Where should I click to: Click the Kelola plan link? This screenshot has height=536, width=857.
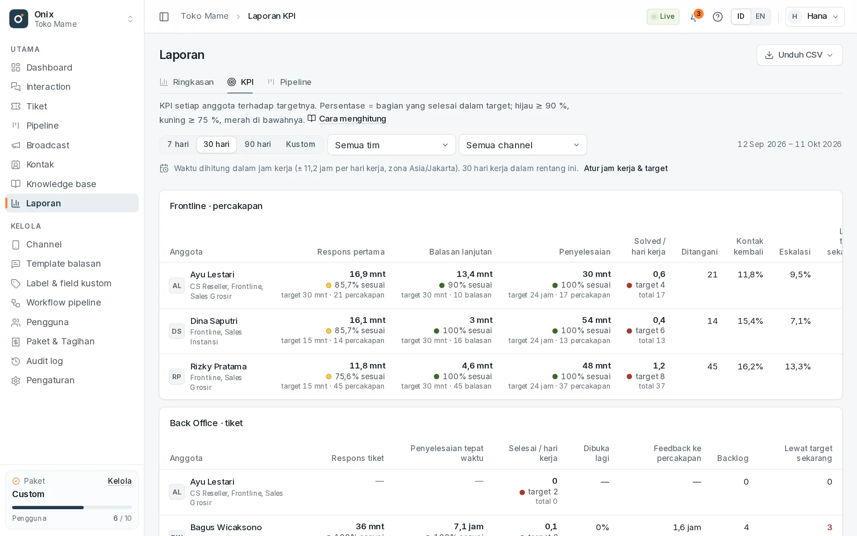coord(120,481)
